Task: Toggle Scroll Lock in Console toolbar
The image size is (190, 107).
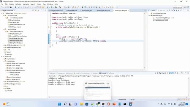Action: click(165, 73)
